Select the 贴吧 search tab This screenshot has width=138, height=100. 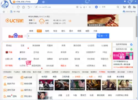coord(47,31)
